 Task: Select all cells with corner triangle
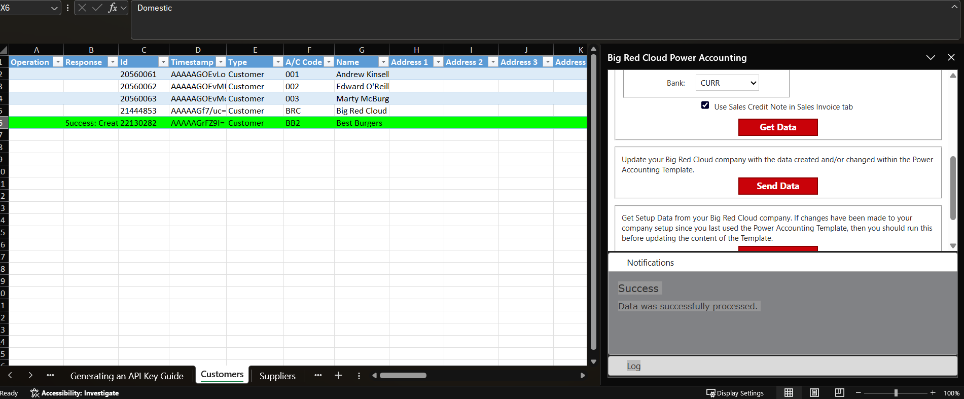[4, 50]
